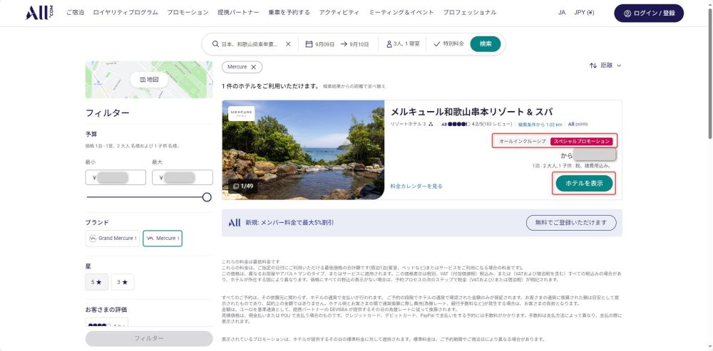This screenshot has height=351, width=713.
Task: Click the page vertical scrollbar
Action: pos(710,73)
